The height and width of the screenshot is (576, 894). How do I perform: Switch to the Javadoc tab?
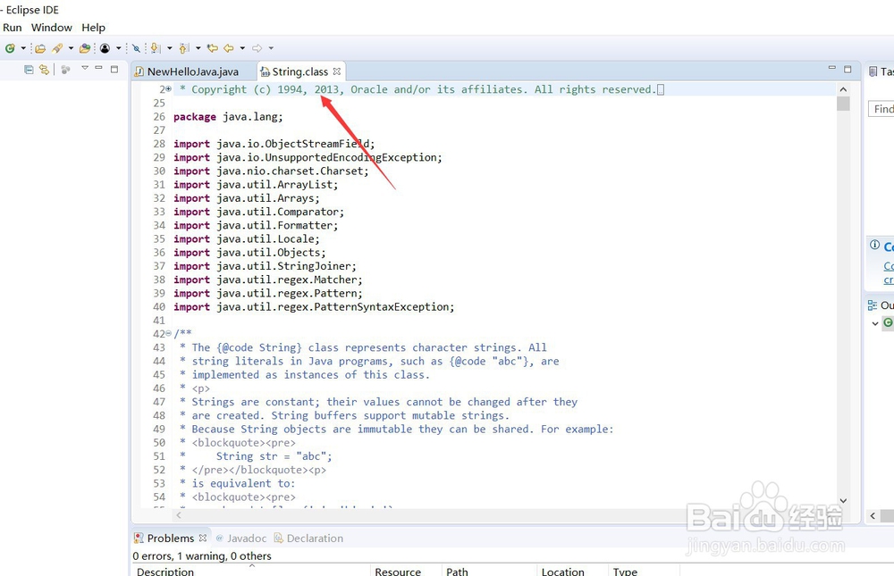tap(241, 538)
